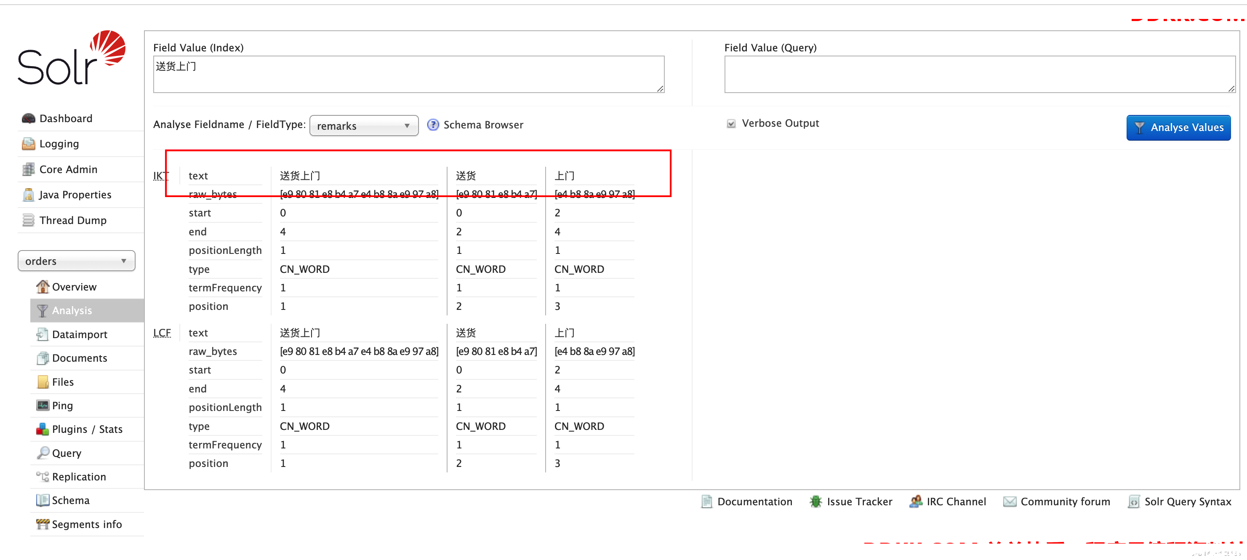The width and height of the screenshot is (1247, 560).
Task: Click the Core Admin server icon
Action: [29, 169]
